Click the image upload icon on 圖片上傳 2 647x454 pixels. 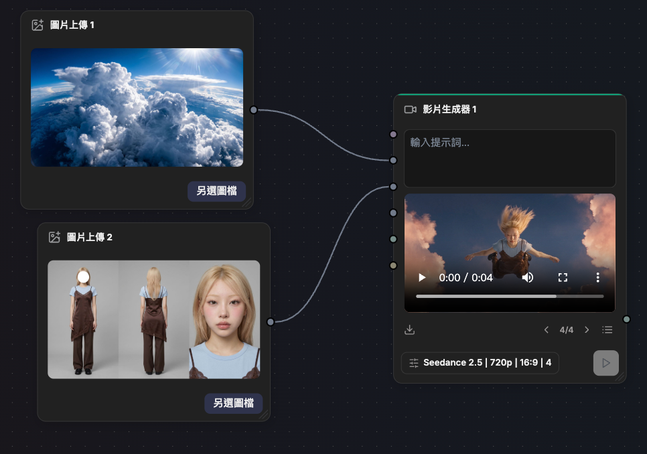pos(54,237)
